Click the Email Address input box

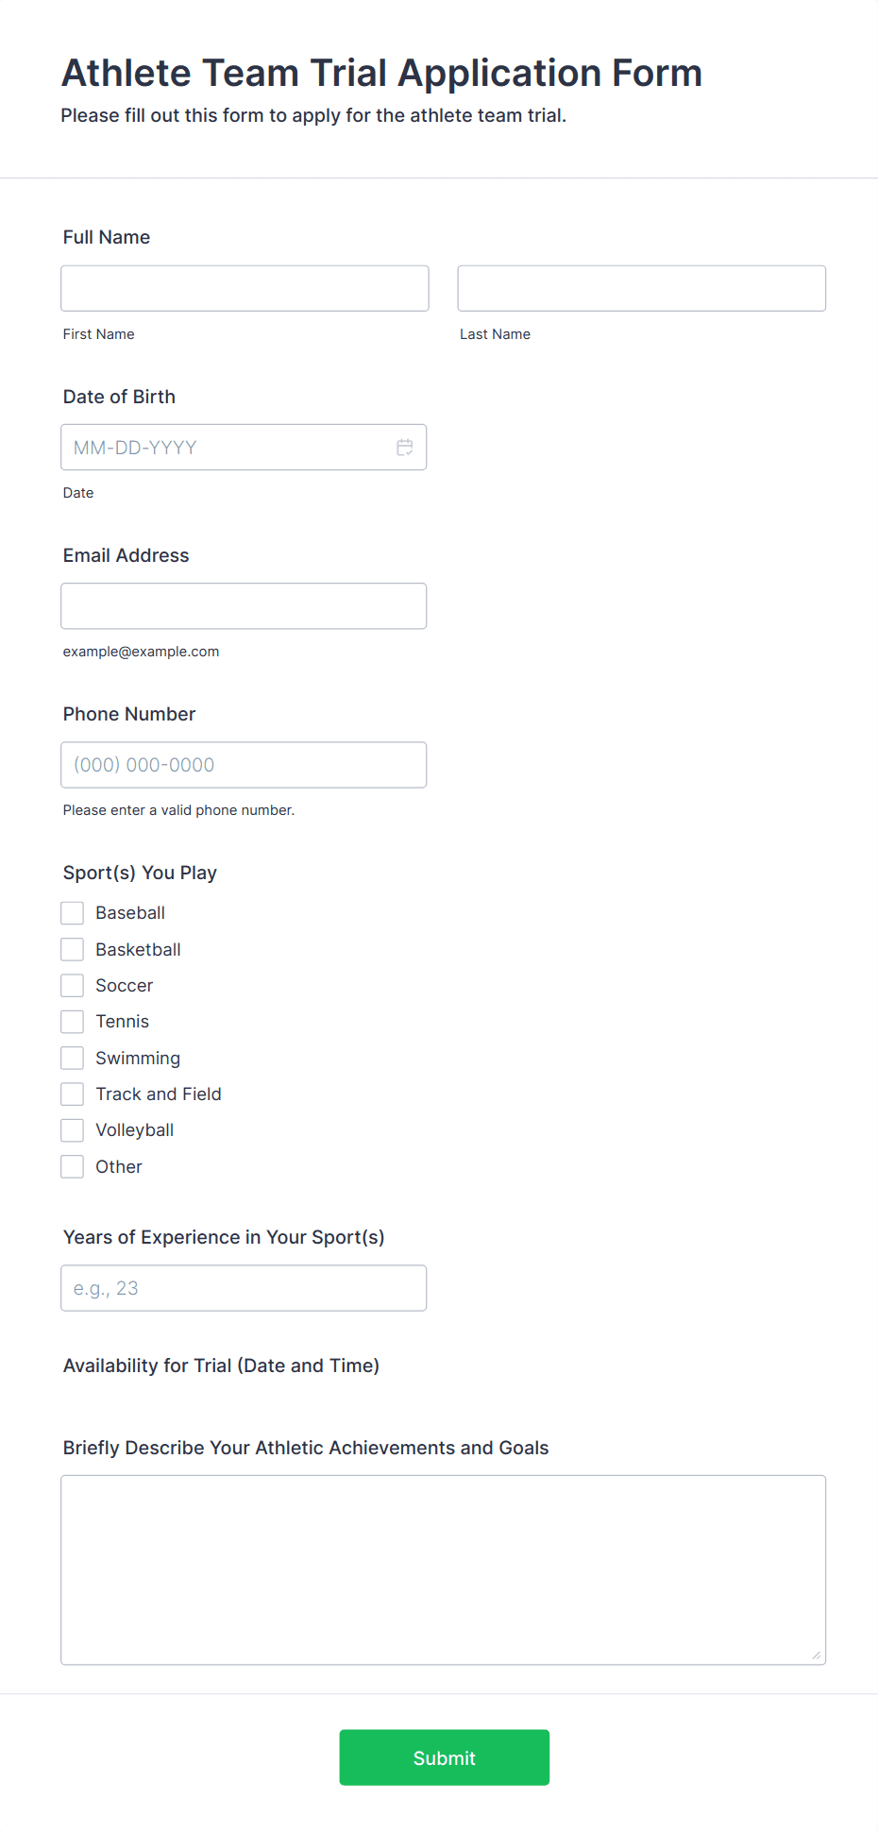(x=244, y=606)
